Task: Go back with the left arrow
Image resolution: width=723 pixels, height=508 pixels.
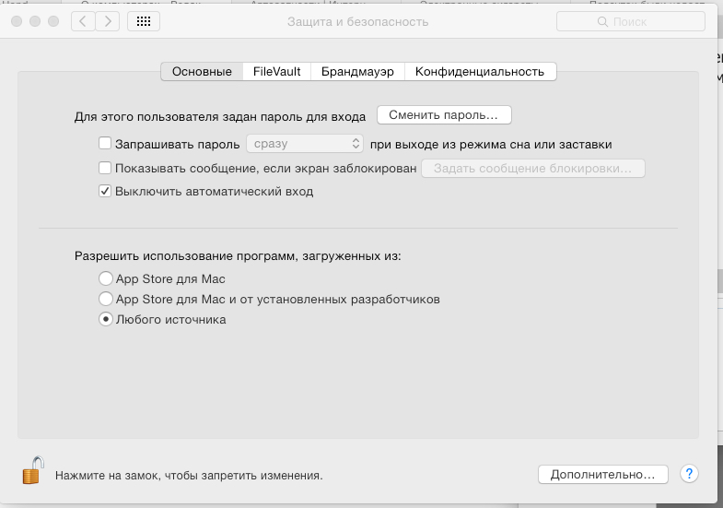Action: point(83,21)
